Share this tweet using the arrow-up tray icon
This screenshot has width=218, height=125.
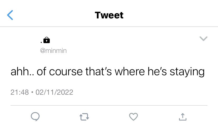pos(183,117)
